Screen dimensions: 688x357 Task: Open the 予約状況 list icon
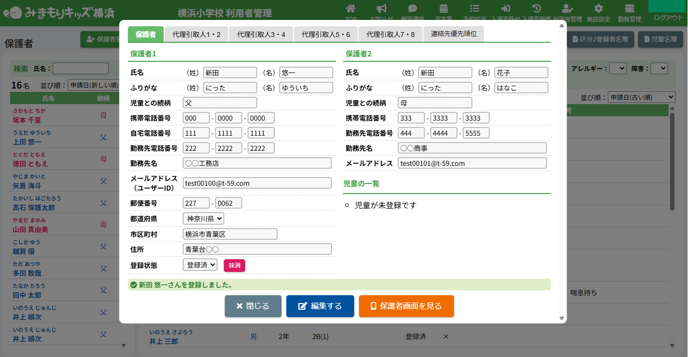click(474, 9)
